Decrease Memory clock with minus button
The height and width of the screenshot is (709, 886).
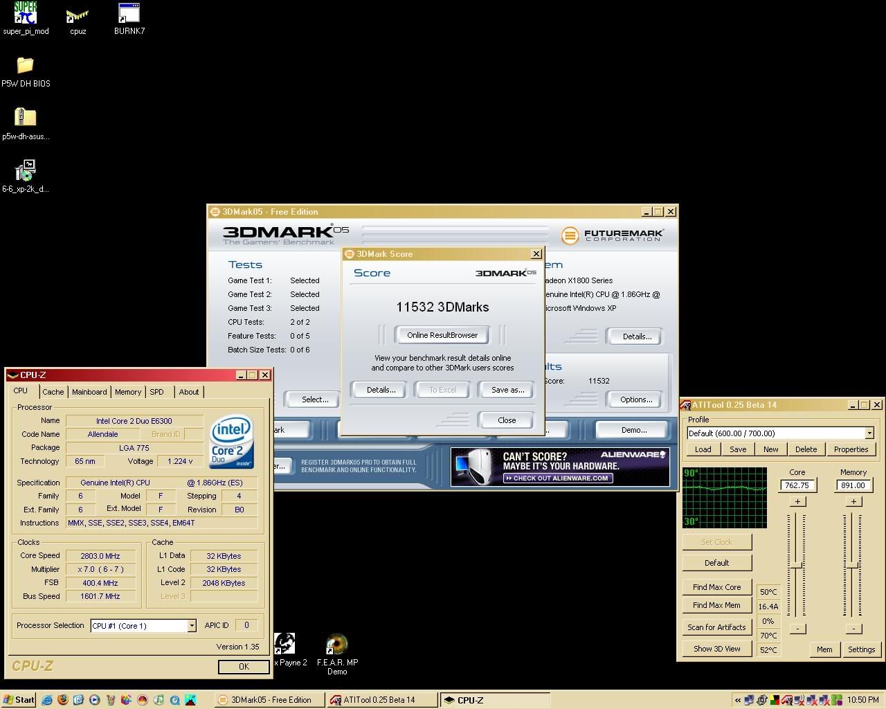tap(853, 629)
